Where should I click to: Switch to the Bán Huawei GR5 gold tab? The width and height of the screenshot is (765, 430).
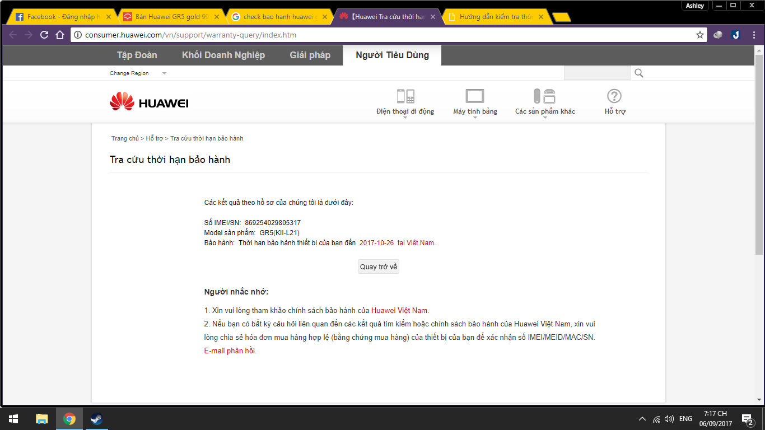[x=172, y=17]
